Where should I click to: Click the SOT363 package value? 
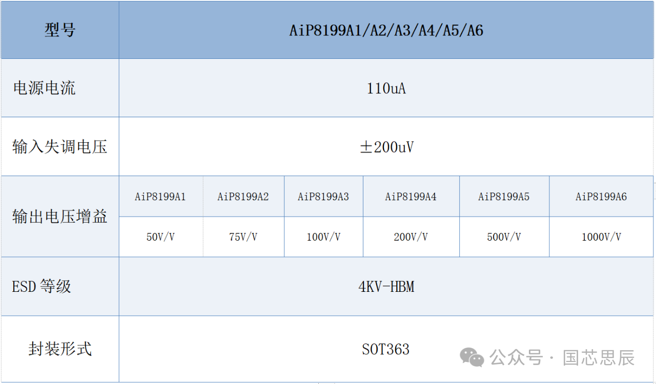[385, 350]
